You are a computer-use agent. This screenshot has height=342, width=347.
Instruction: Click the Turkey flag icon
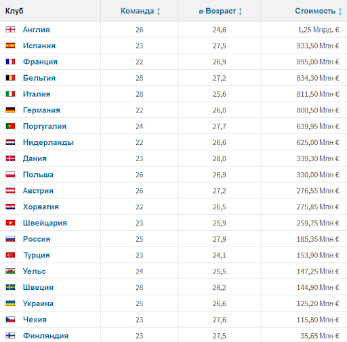coord(10,255)
